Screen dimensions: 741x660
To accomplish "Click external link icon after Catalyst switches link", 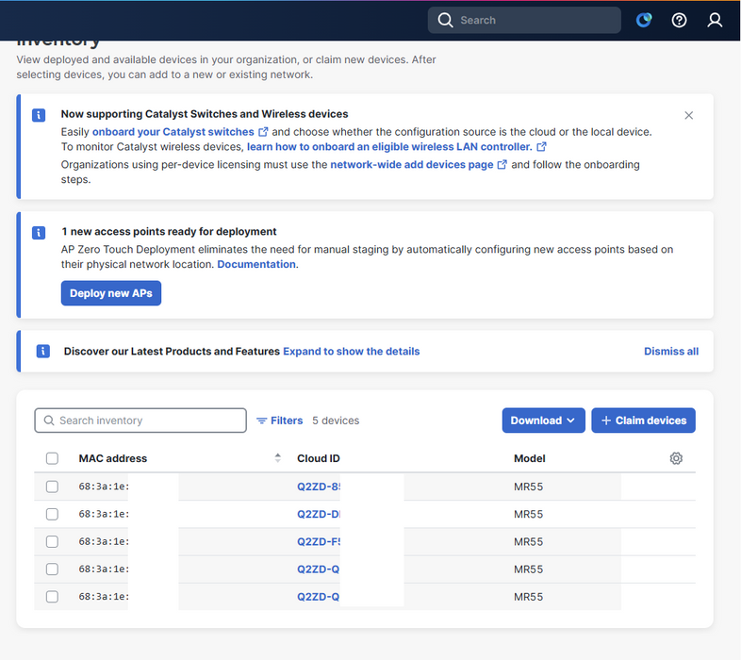I will pos(263,132).
